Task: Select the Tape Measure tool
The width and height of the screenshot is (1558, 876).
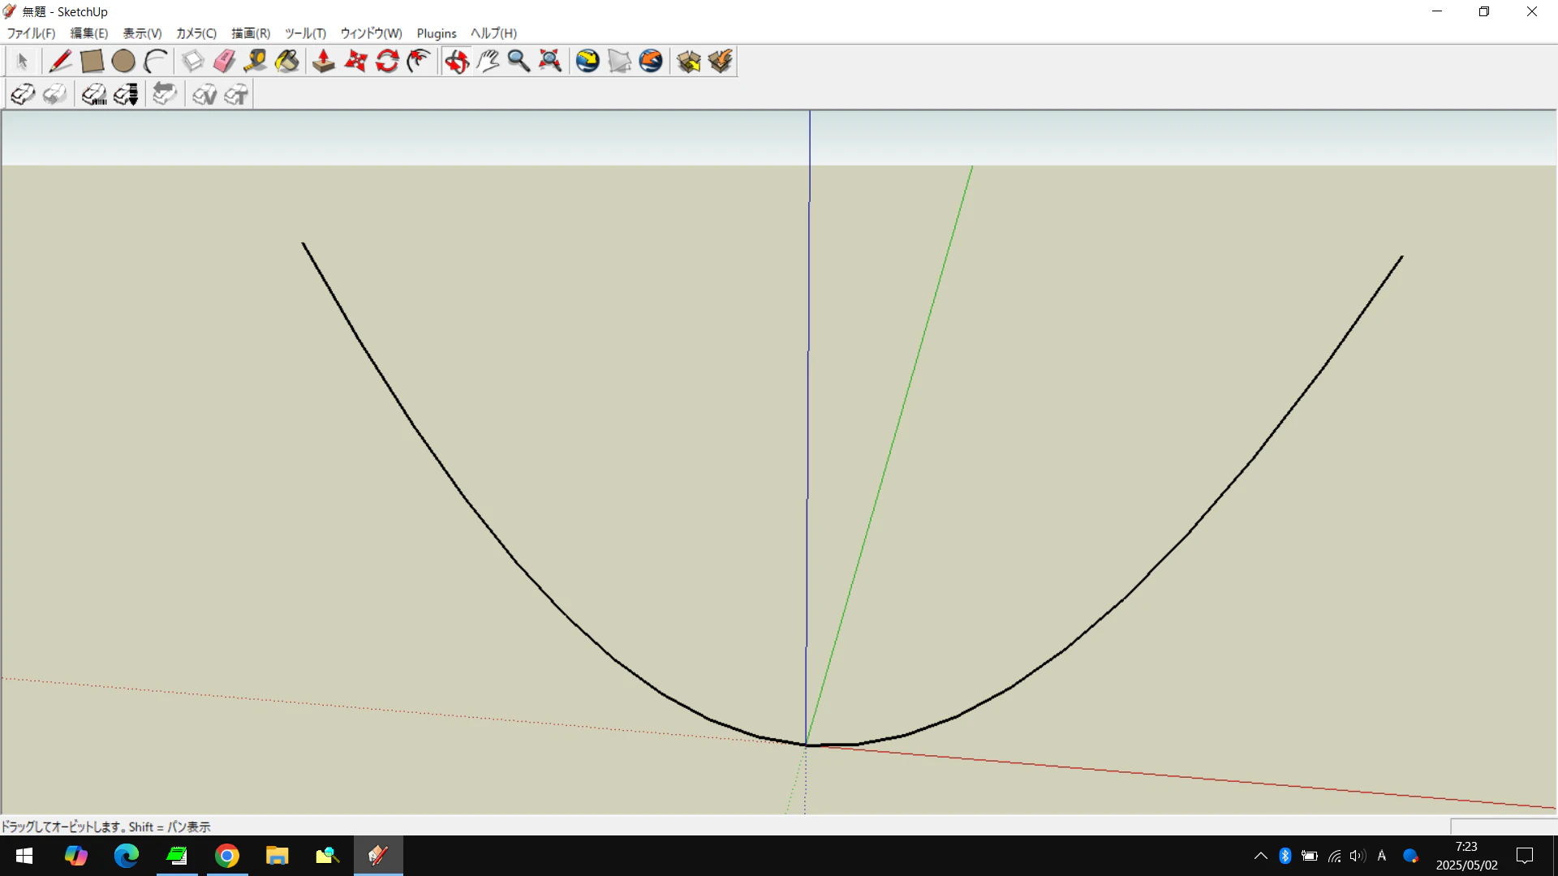Action: (256, 61)
